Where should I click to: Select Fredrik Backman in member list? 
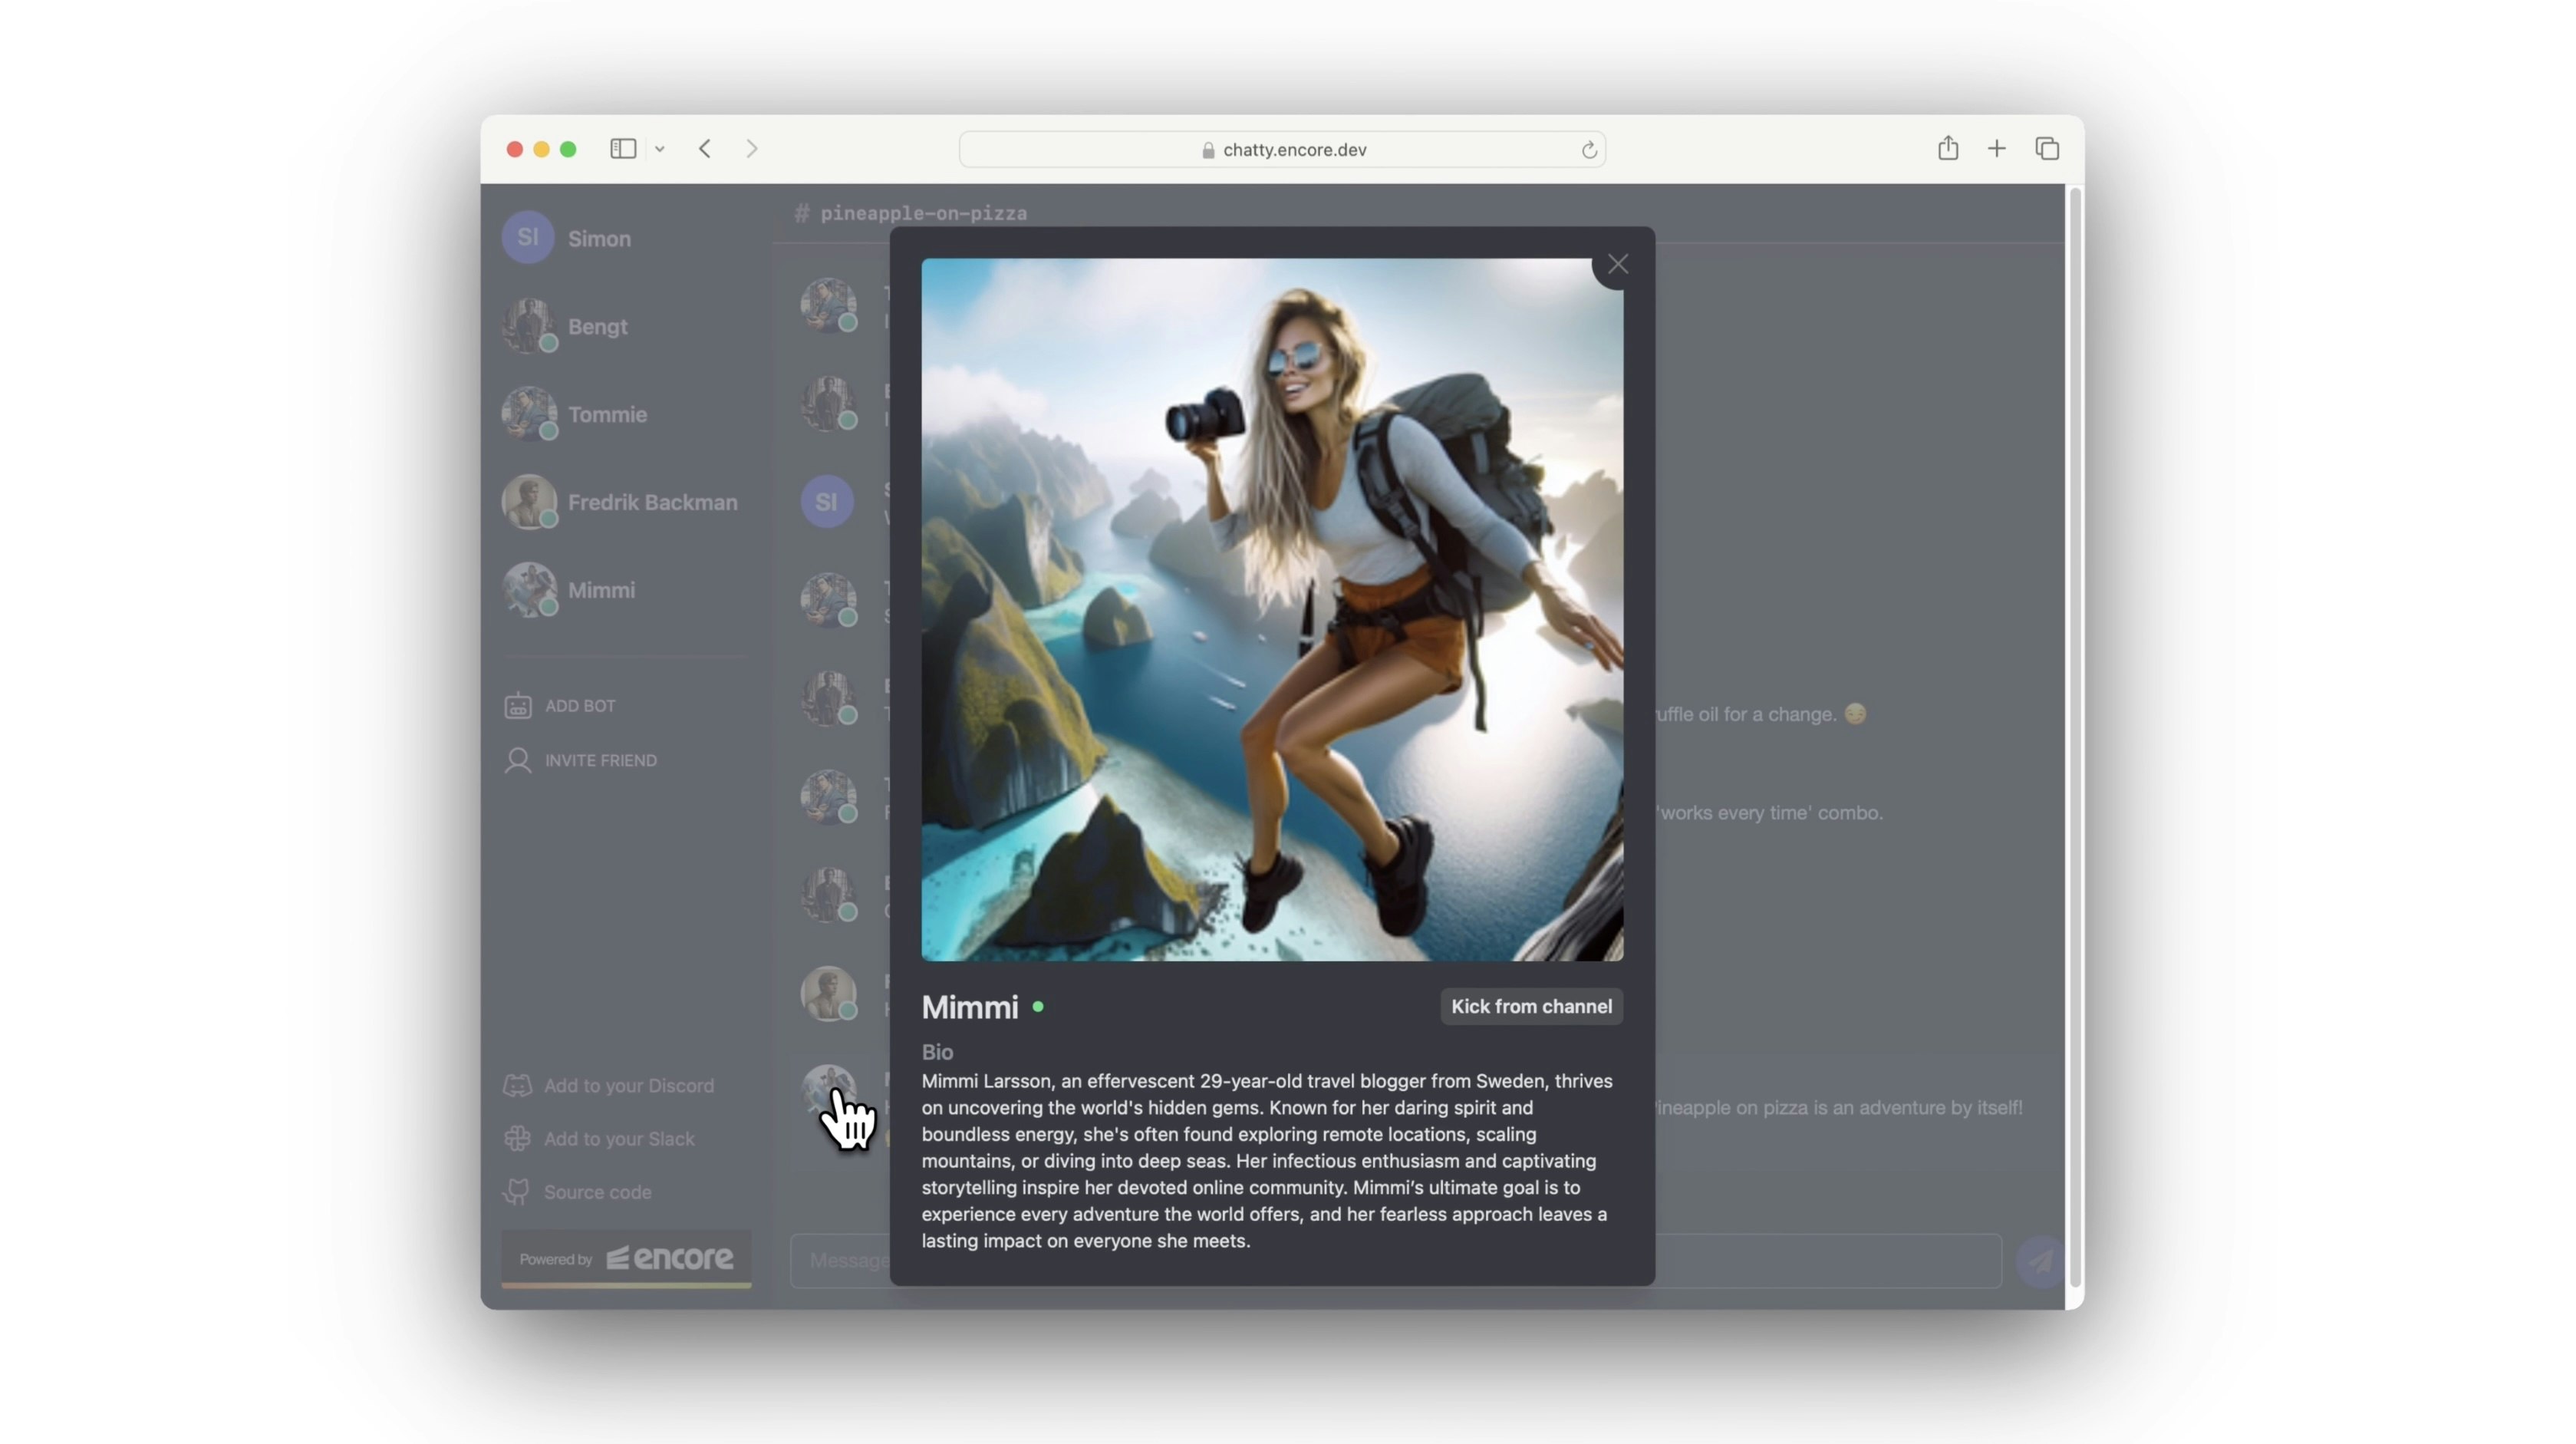(x=651, y=502)
